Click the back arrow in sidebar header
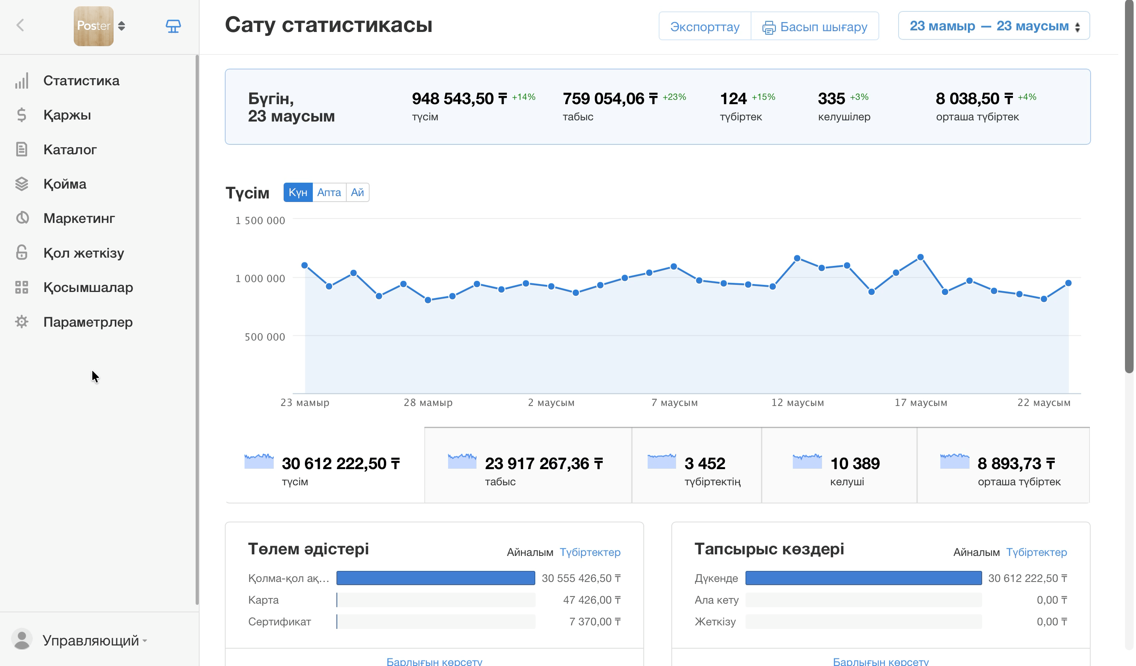Screen dimensions: 1136x666 point(20,26)
